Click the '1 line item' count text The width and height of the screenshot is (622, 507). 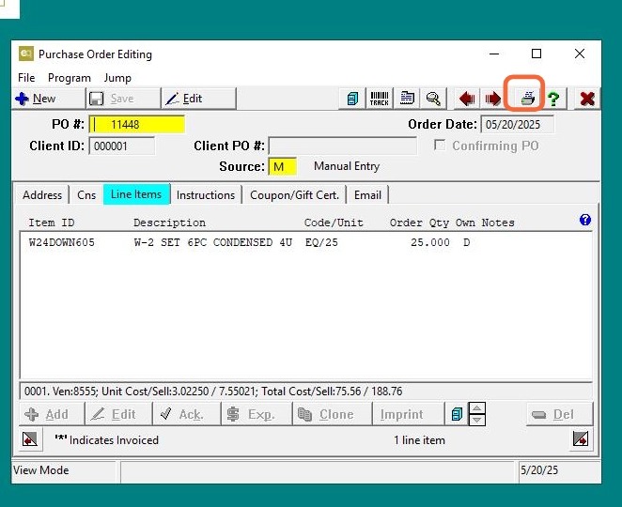pyautogui.click(x=419, y=440)
